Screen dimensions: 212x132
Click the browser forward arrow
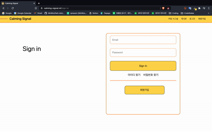click(8, 8)
